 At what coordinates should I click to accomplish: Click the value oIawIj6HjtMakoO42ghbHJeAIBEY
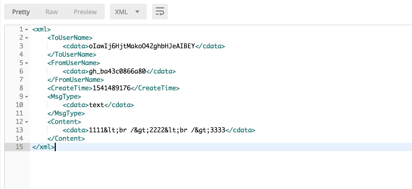[x=142, y=46]
